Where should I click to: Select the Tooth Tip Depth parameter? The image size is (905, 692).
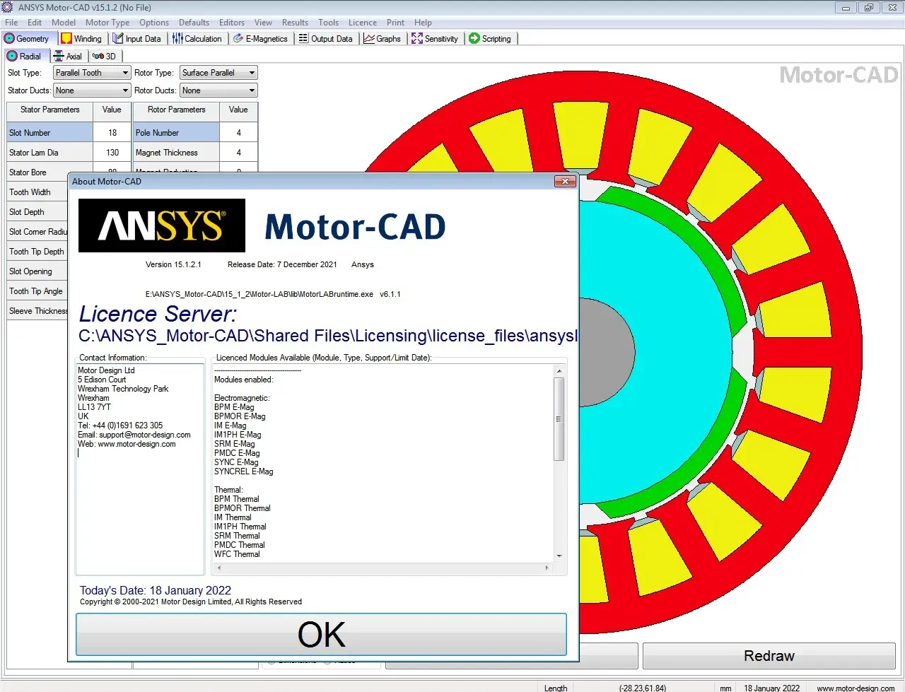pos(37,252)
